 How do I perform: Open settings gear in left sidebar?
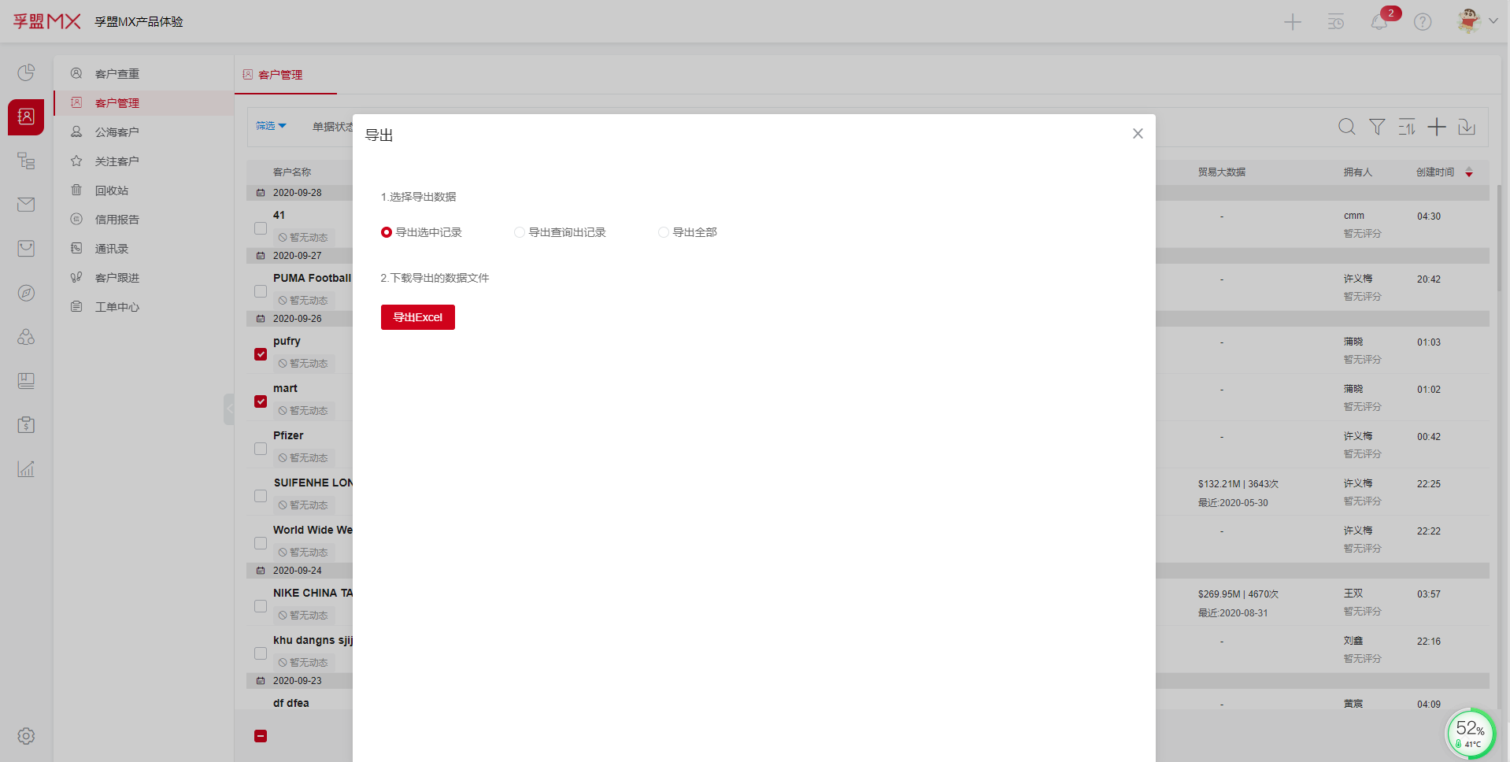[x=26, y=736]
